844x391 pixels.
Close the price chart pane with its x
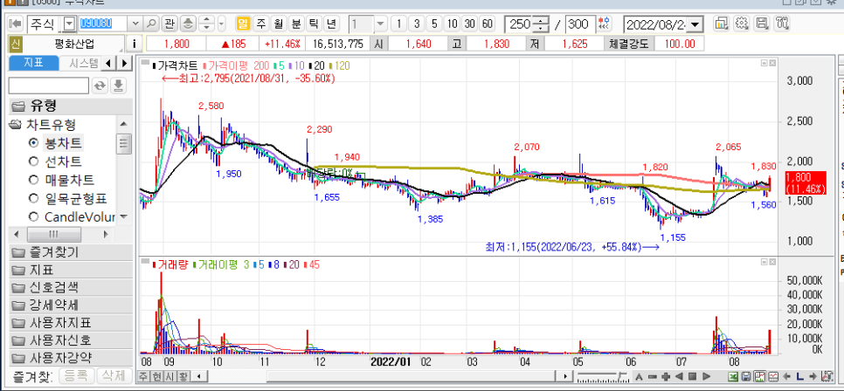(x=772, y=63)
